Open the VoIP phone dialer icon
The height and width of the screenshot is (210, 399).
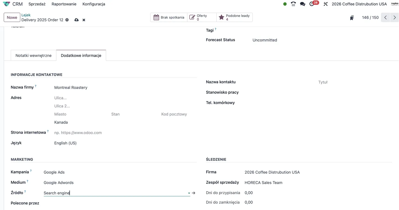point(293,4)
